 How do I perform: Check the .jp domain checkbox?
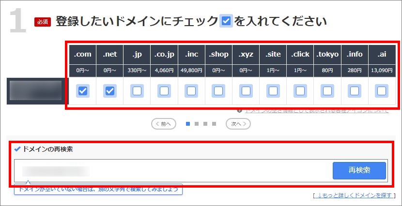click(137, 91)
